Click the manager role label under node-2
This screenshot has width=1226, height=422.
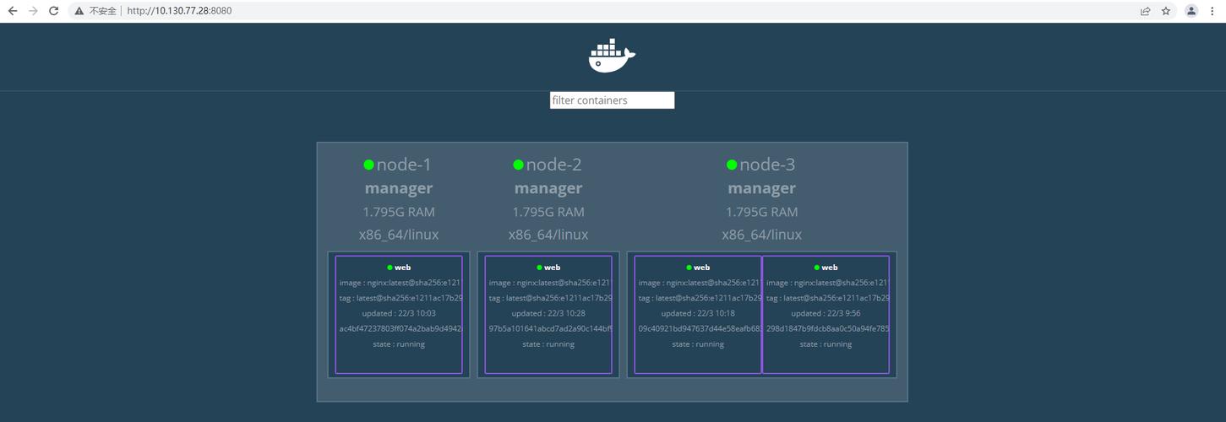click(x=548, y=188)
